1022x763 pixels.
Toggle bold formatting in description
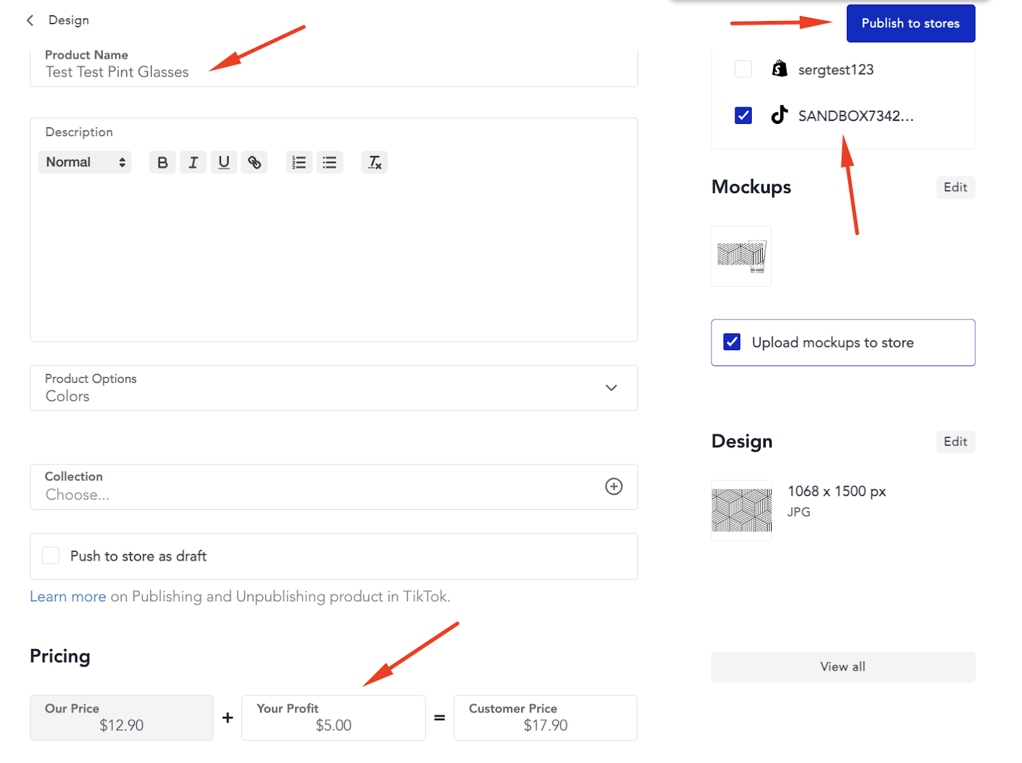click(162, 162)
